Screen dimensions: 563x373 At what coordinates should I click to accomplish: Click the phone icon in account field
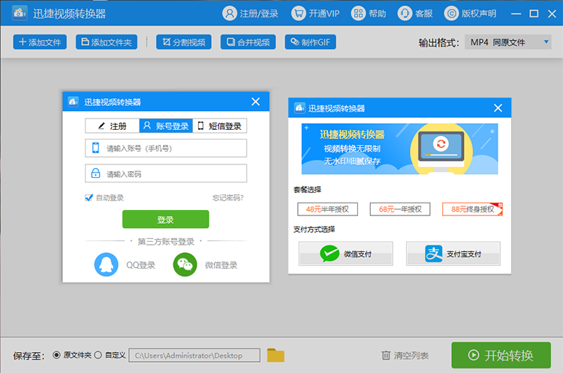[x=95, y=148]
